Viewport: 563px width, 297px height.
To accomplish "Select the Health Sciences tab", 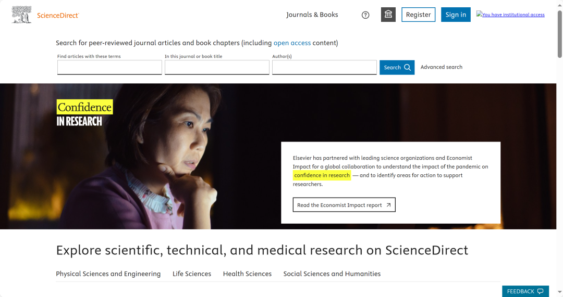I will 247,274.
